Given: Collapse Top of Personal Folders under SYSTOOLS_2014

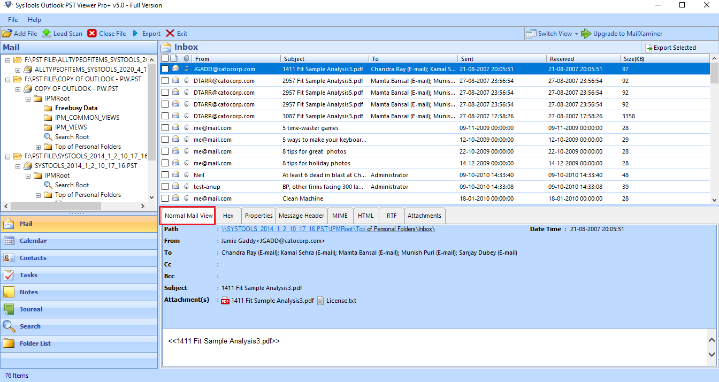Looking at the screenshot, I should (38, 195).
